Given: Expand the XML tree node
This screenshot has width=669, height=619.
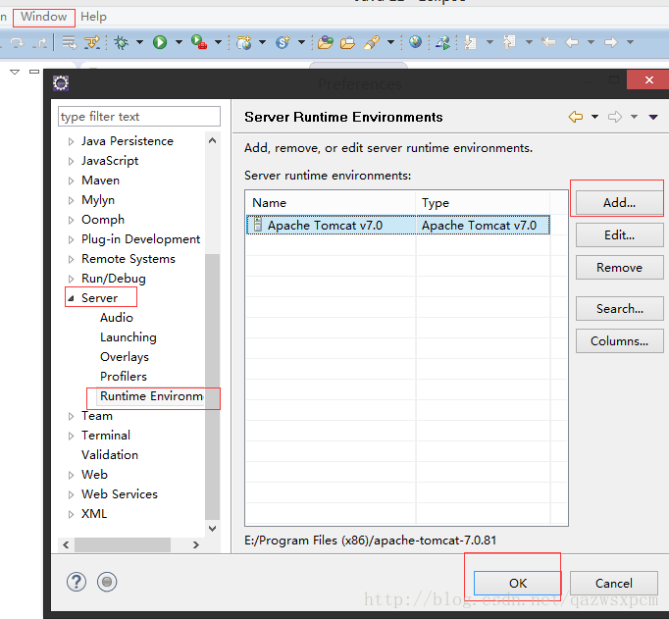Looking at the screenshot, I should (71, 514).
